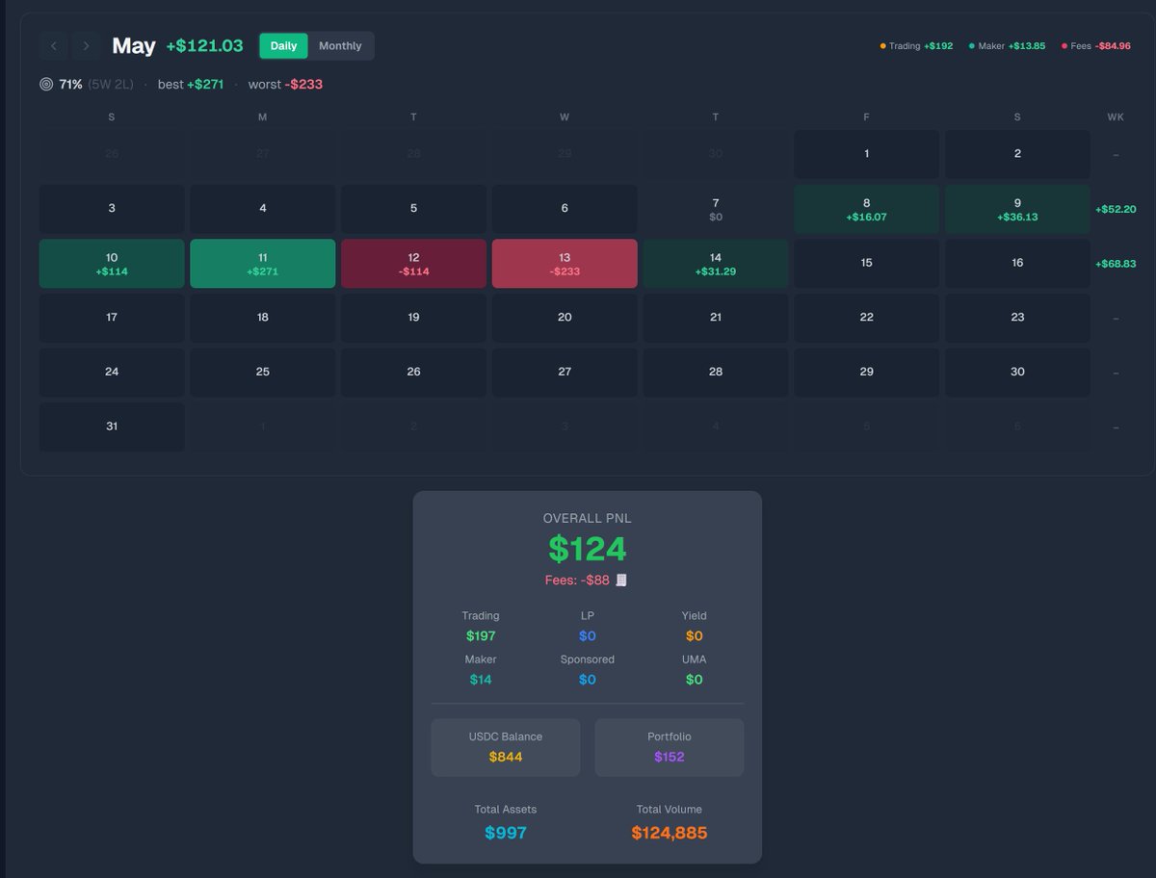
Task: Go to the previous month arrow
Action: [x=53, y=45]
